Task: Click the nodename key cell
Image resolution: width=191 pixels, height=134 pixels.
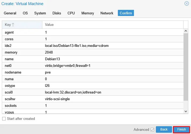Action: 22,72
